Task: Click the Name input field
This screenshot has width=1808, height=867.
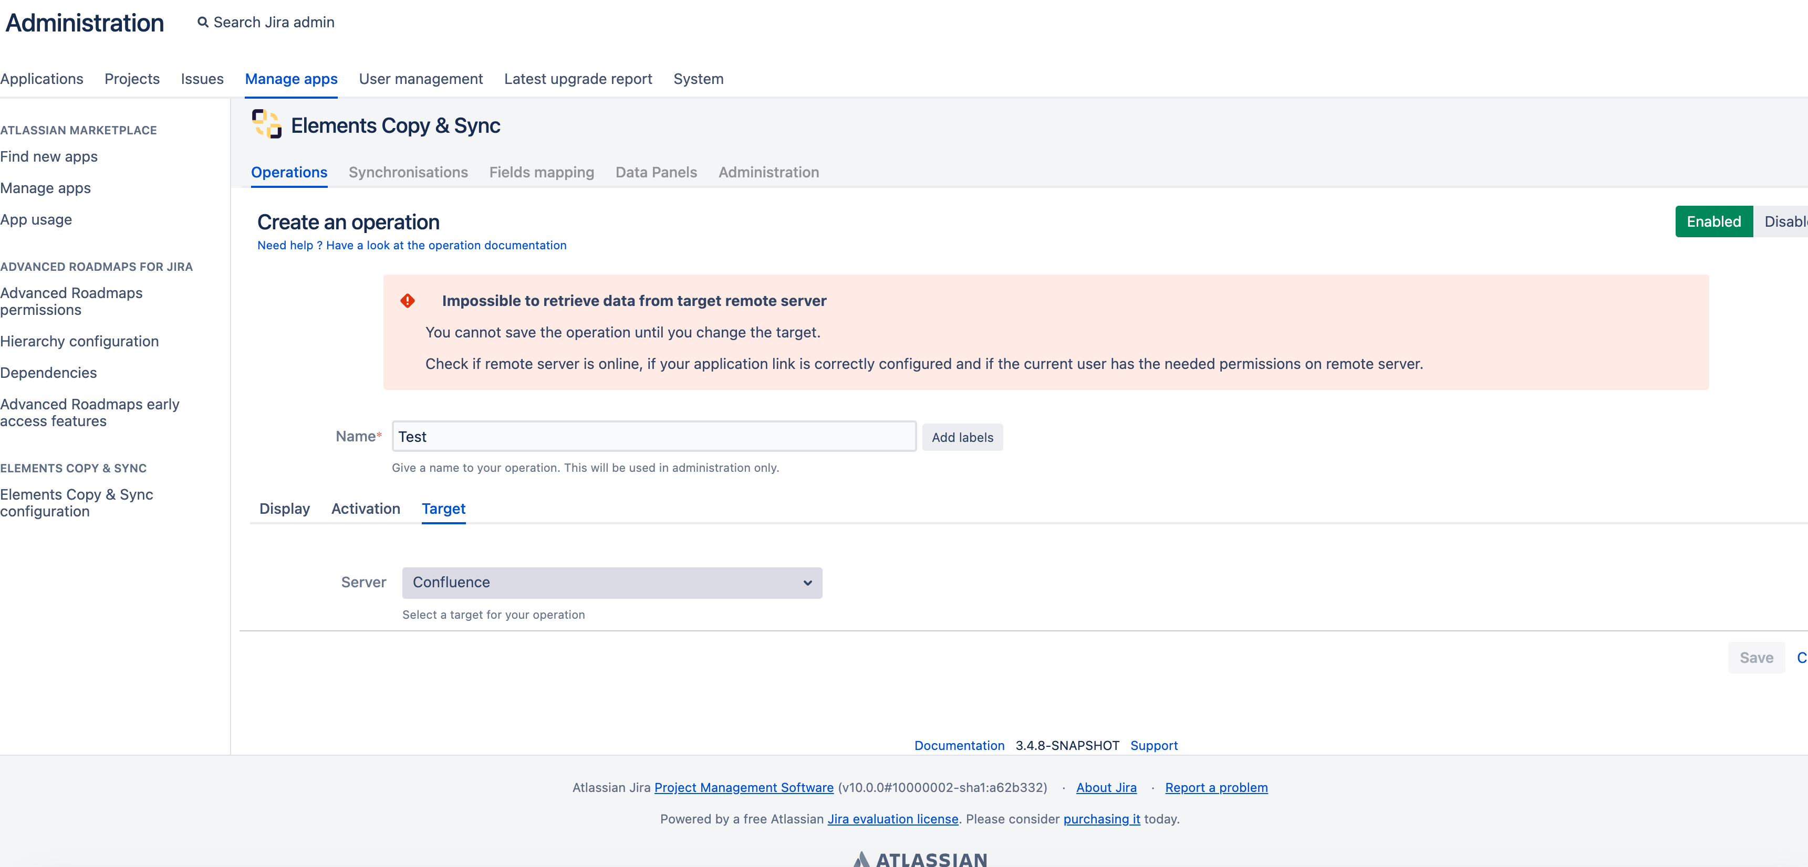Action: click(x=653, y=436)
